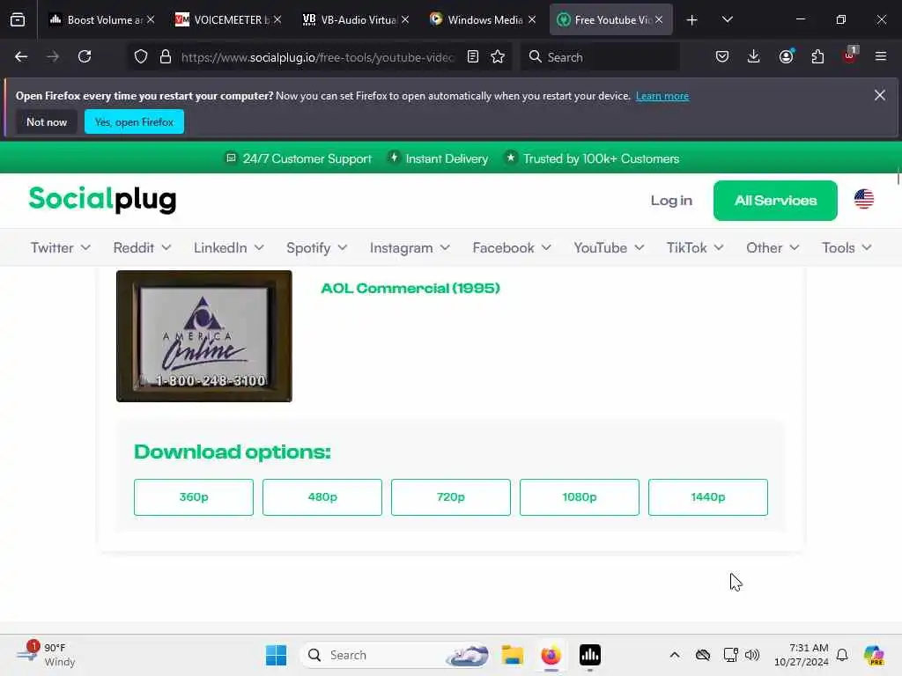
Task: Click the AOL Commercial (1995) title
Action: pos(410,288)
